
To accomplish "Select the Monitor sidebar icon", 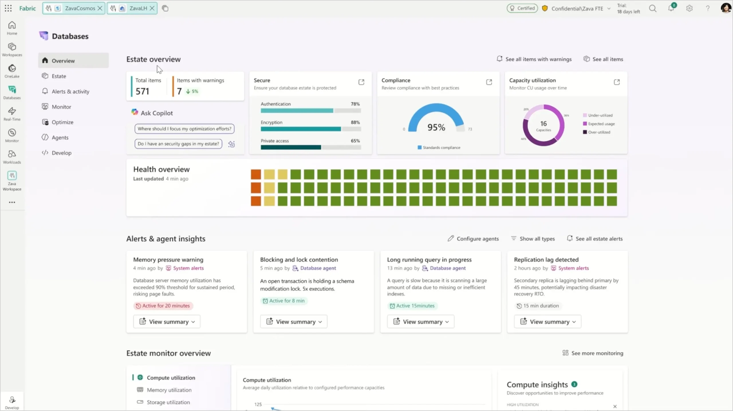I will tap(12, 135).
